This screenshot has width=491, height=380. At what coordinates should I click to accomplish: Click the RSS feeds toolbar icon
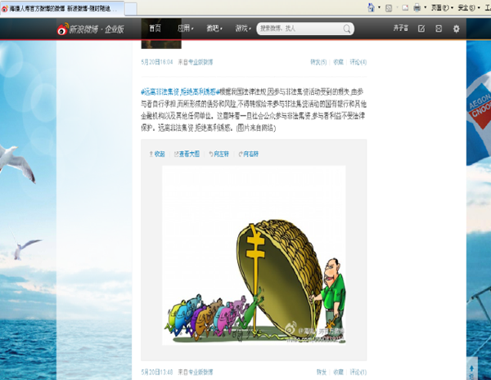coord(389,8)
